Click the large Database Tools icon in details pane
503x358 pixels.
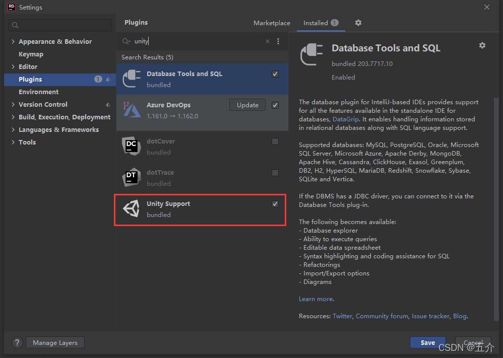pyautogui.click(x=311, y=54)
